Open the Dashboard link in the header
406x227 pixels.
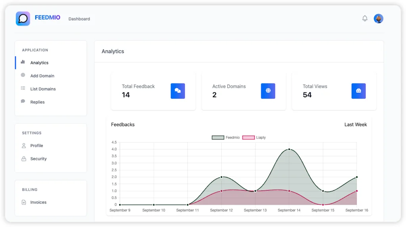point(79,19)
